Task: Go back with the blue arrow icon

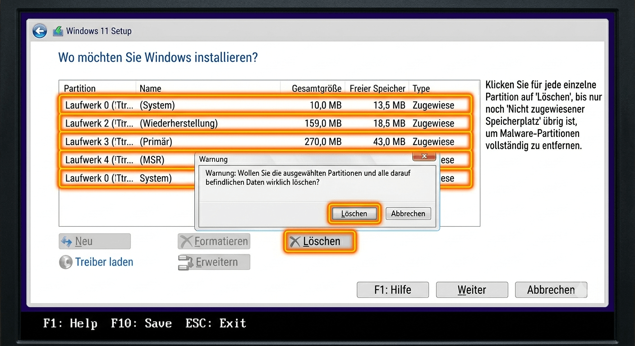Action: [x=40, y=31]
